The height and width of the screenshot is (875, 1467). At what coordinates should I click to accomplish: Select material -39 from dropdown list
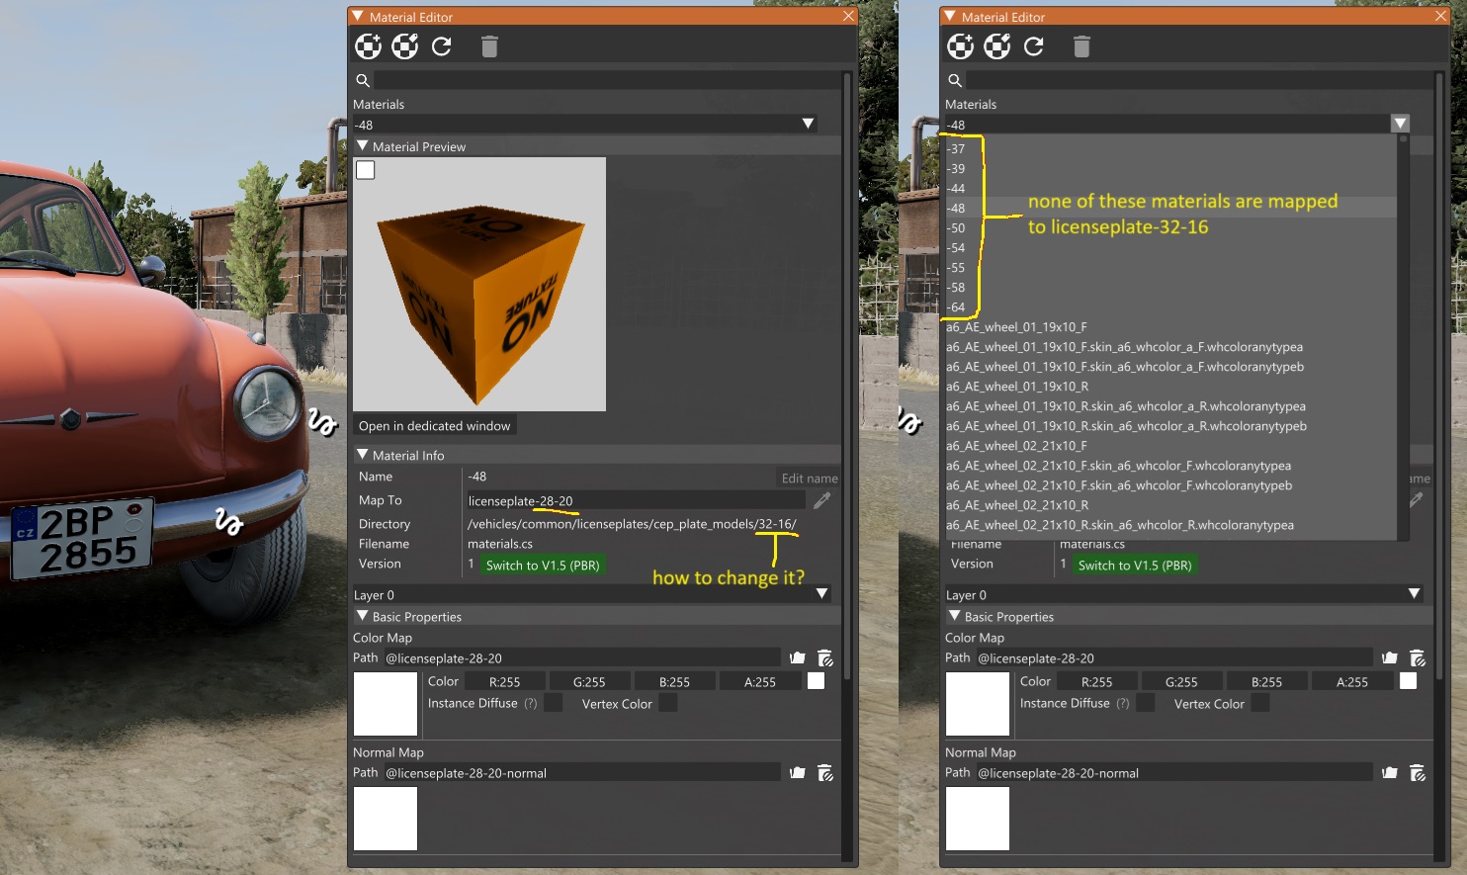(1170, 169)
